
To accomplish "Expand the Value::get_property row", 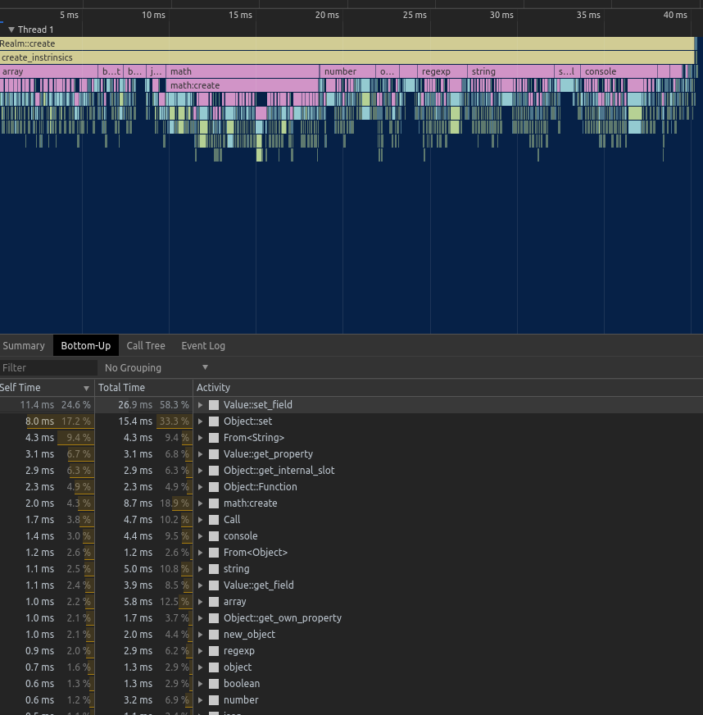I will pos(201,454).
